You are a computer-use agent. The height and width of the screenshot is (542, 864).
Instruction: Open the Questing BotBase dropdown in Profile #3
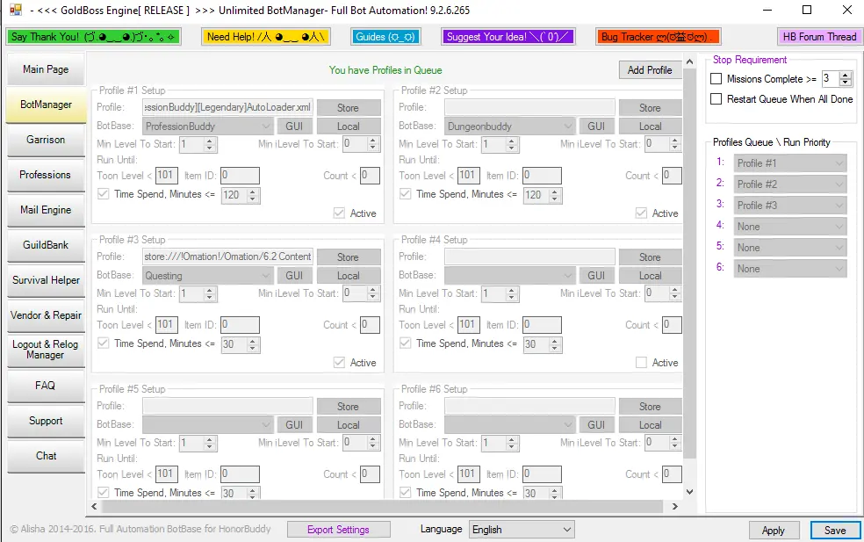tap(208, 276)
